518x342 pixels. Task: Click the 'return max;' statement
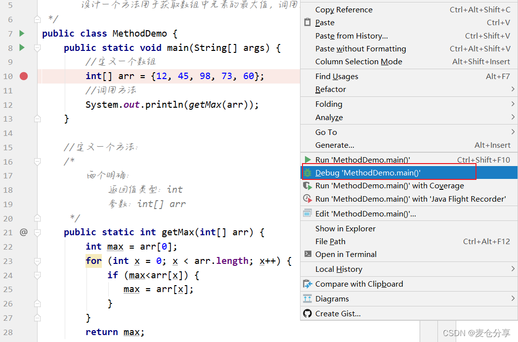click(115, 332)
